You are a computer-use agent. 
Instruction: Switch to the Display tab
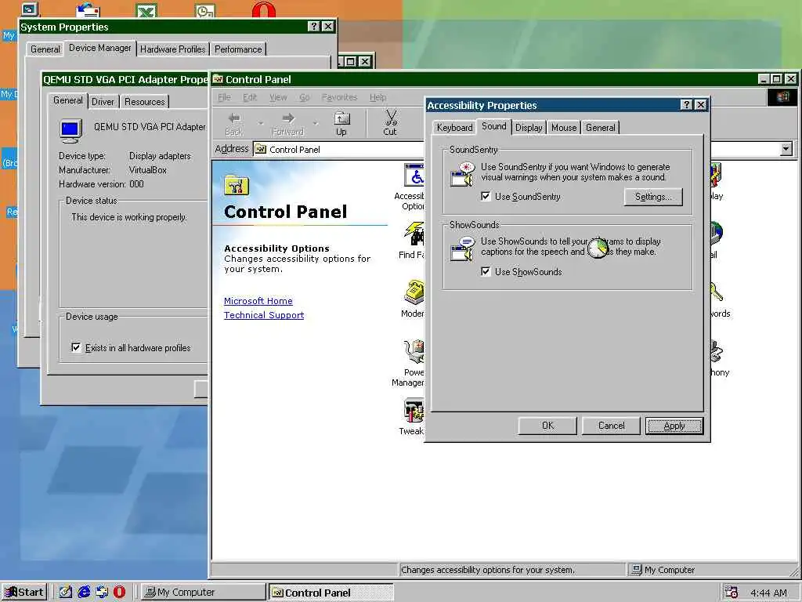(529, 128)
